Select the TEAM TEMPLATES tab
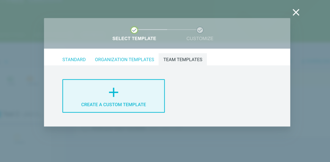 click(x=183, y=59)
